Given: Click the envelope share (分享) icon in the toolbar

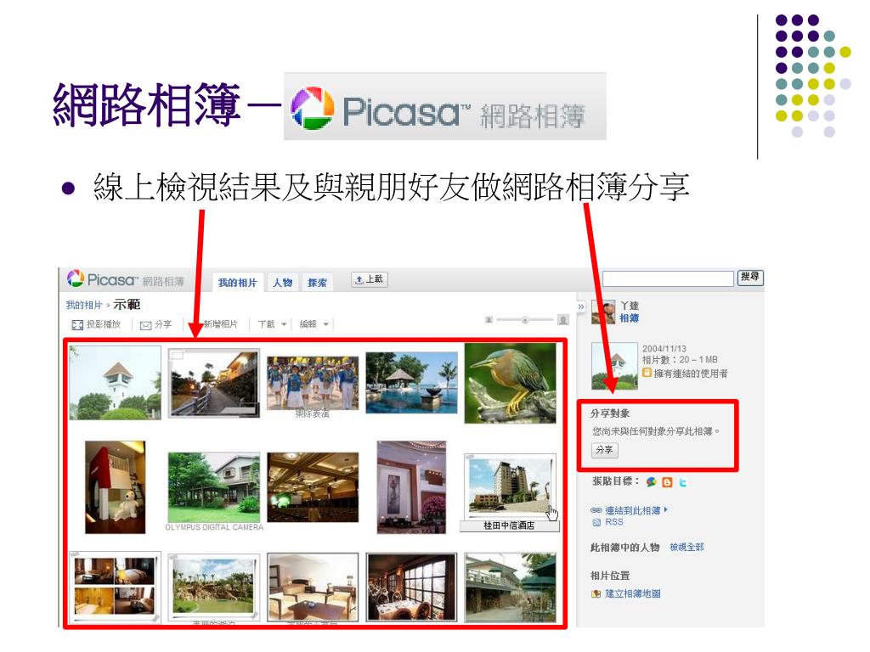Looking at the screenshot, I should [146, 325].
